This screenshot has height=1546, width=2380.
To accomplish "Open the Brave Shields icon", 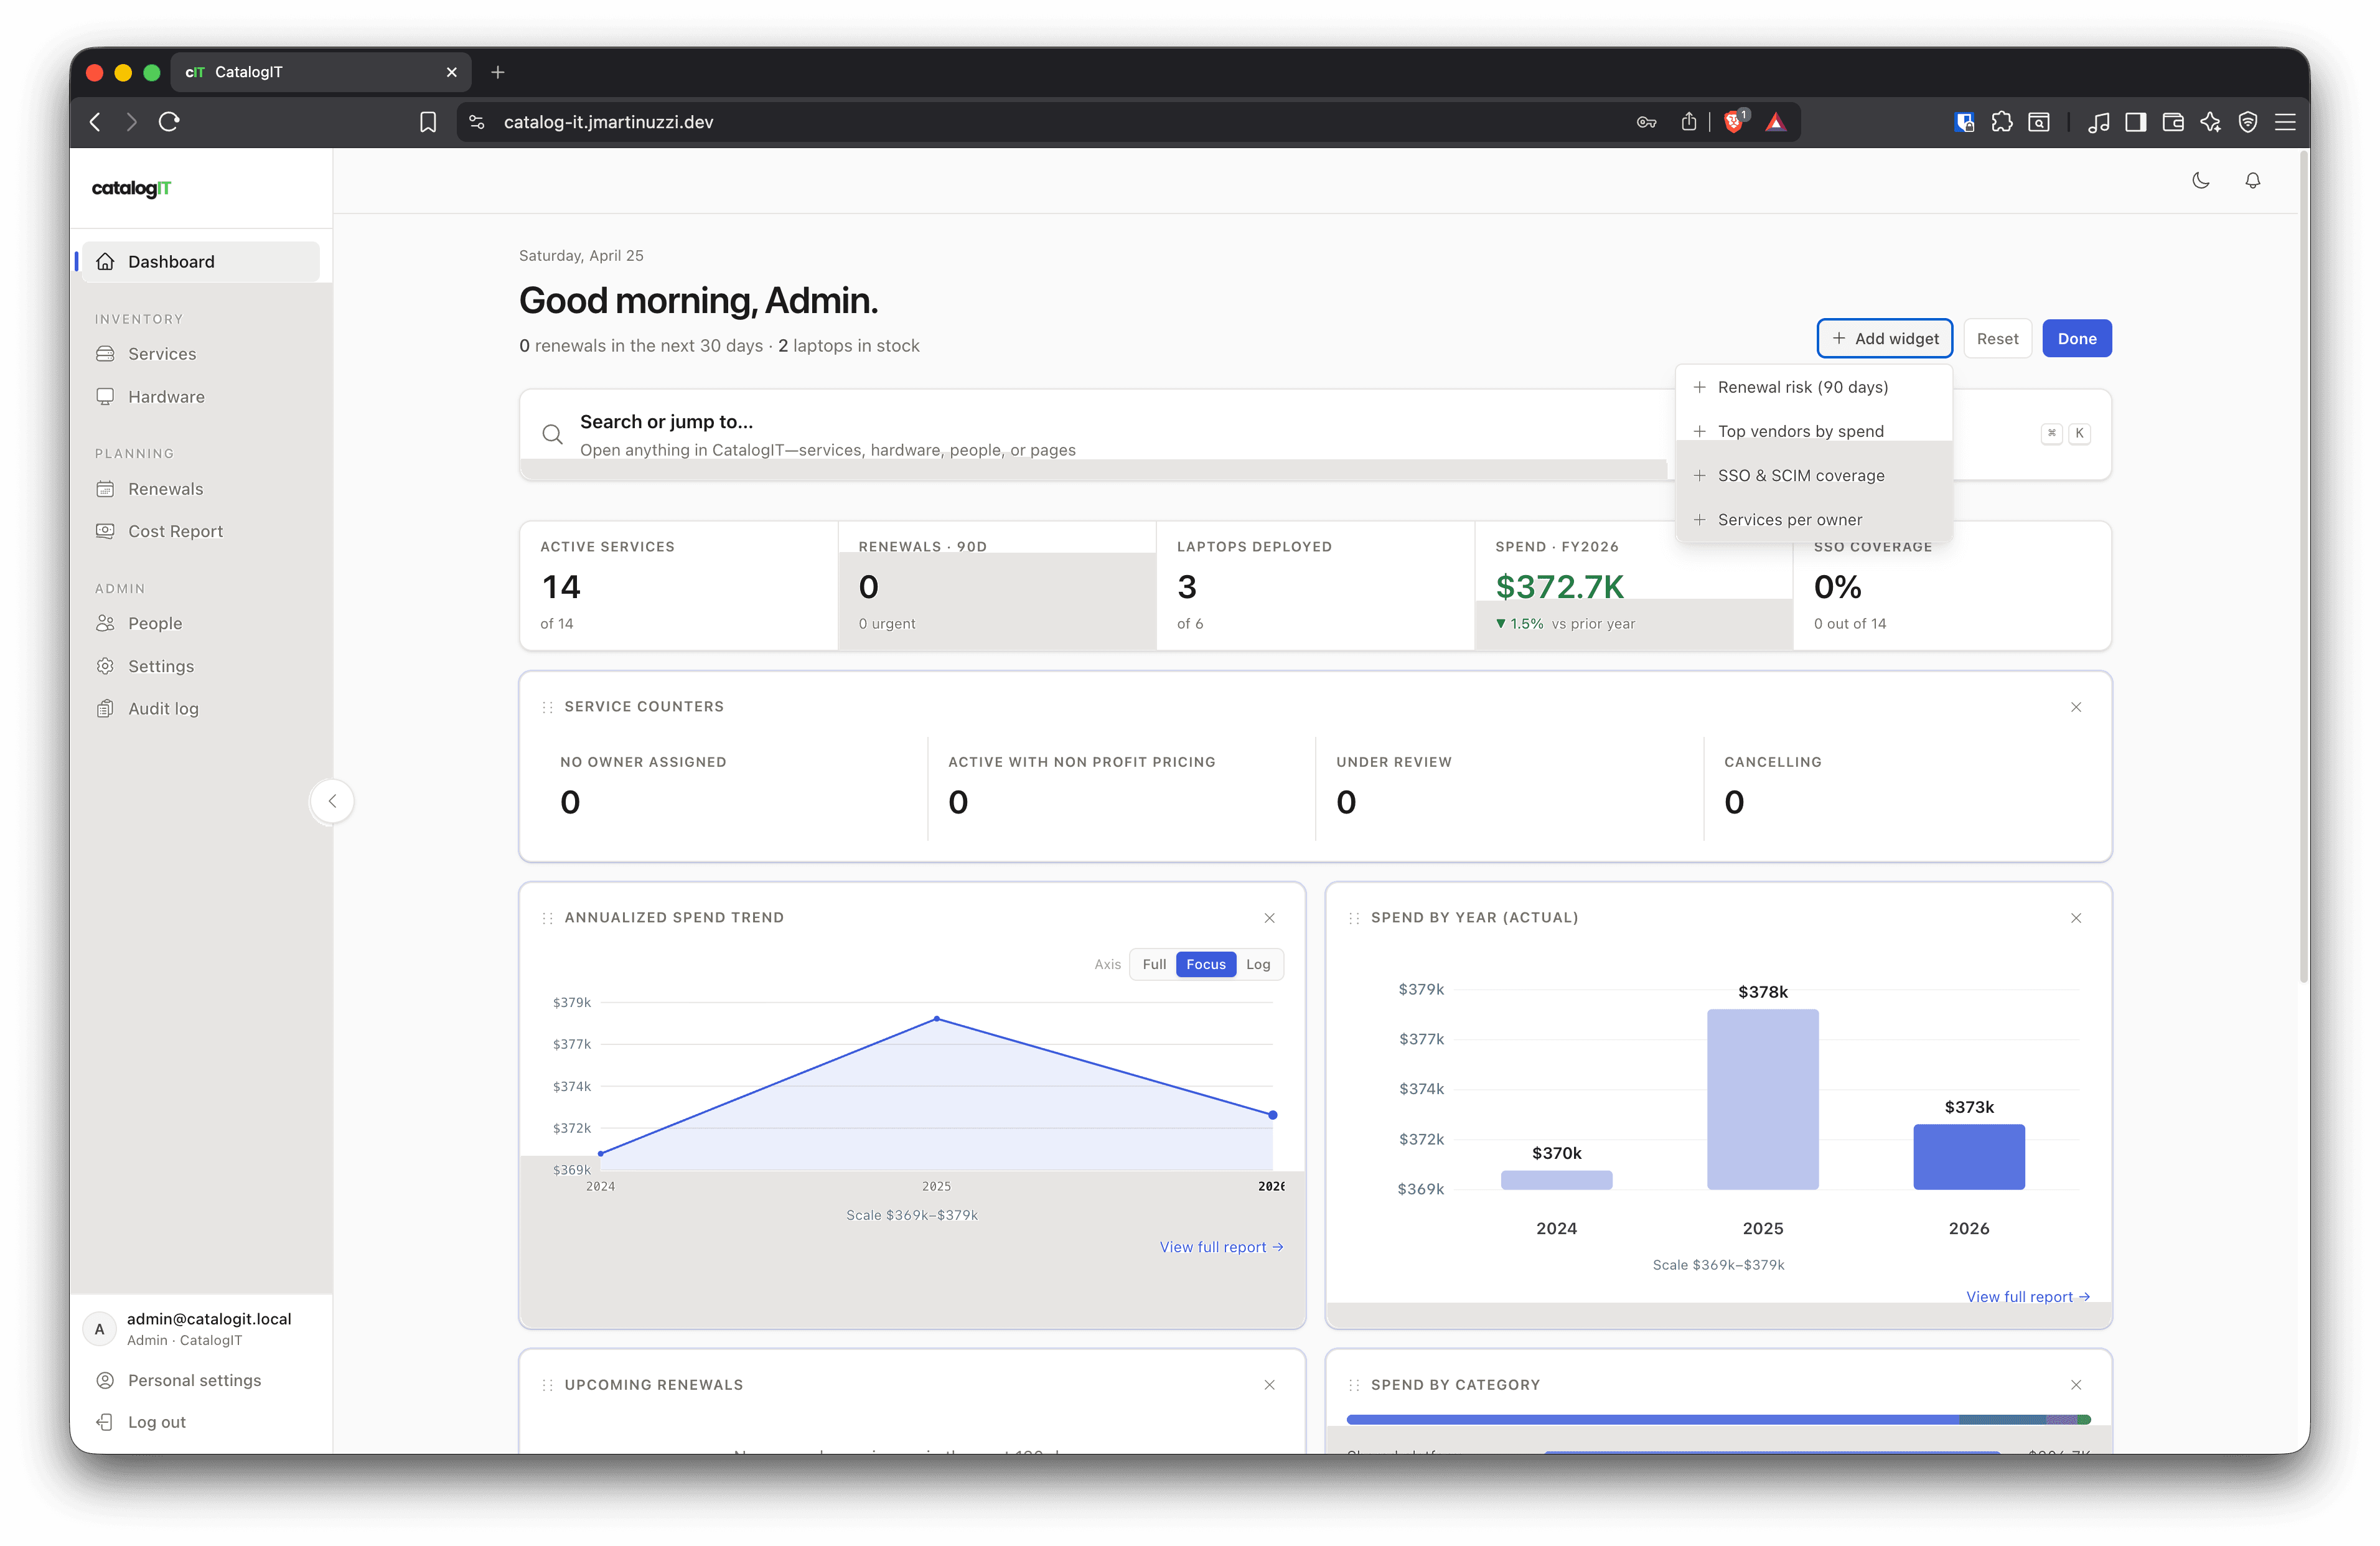I will pos(1734,122).
